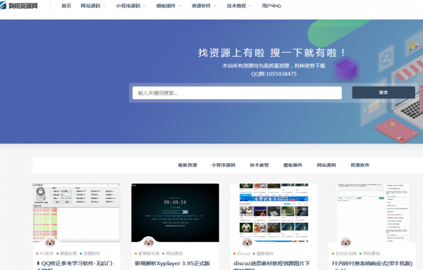Click the 社交论坛类 tag on fourth card

pos(346,253)
